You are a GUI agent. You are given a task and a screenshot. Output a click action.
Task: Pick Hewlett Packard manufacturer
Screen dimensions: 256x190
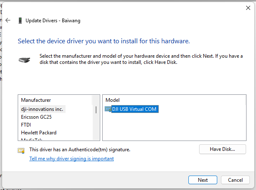pyautogui.click(x=39, y=133)
